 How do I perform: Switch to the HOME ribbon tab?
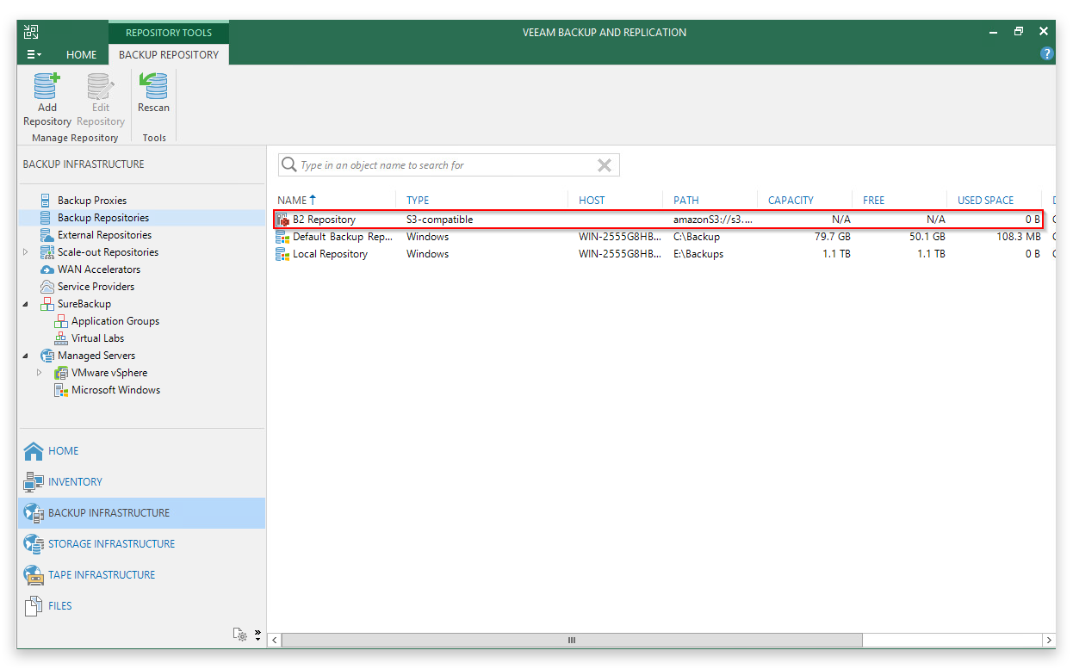click(82, 54)
